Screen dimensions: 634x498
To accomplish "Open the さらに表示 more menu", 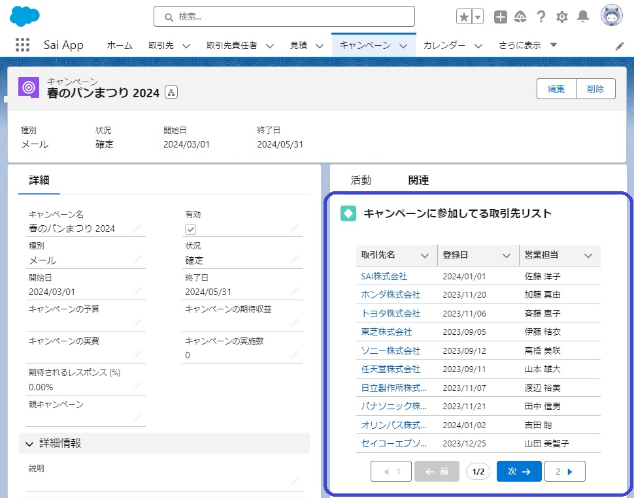I will [527, 45].
